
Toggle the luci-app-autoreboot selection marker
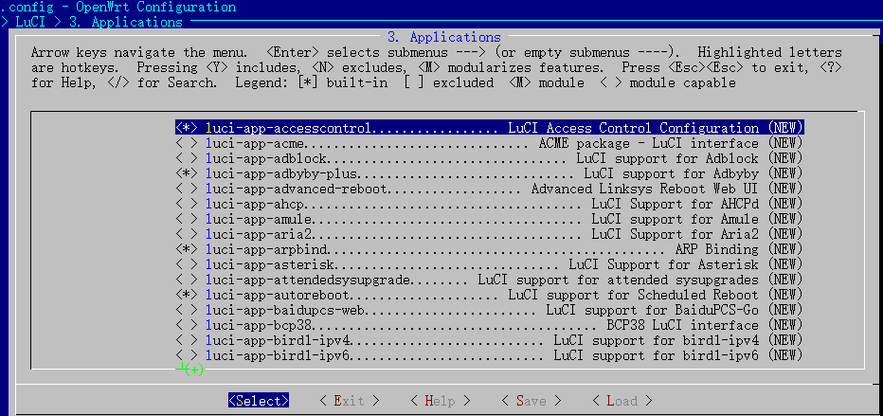tap(187, 295)
